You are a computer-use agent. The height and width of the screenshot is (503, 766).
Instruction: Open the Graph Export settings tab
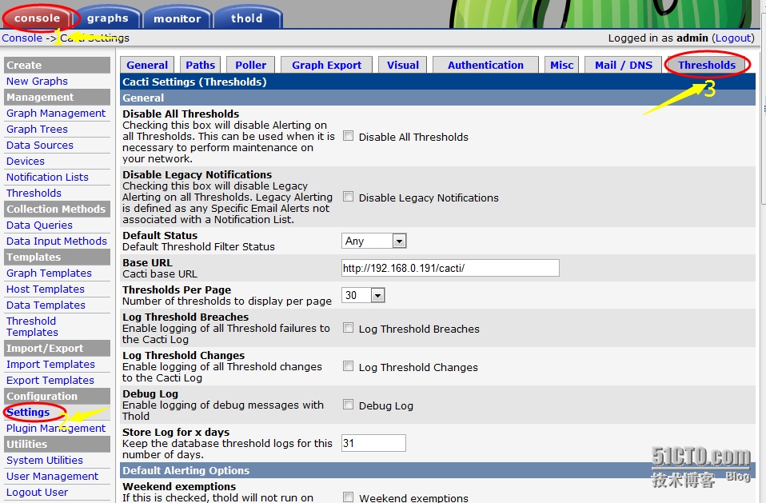coord(327,65)
